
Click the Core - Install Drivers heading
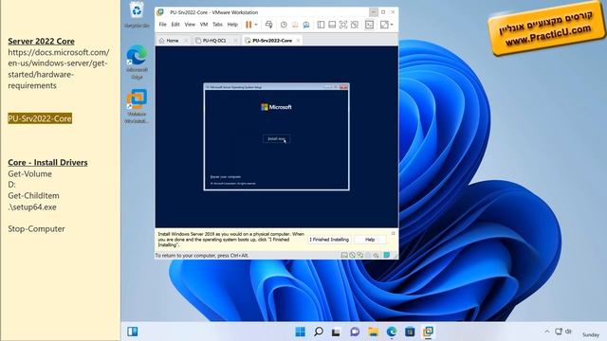pyautogui.click(x=47, y=162)
